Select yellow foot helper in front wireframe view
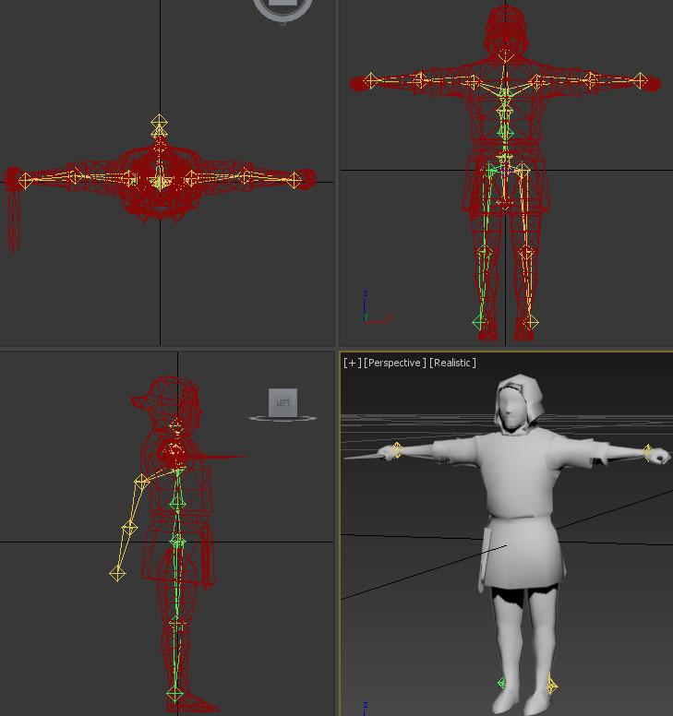 coord(529,322)
